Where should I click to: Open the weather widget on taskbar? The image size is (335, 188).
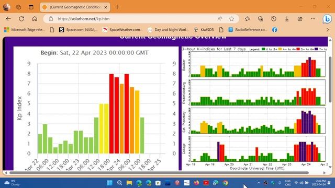(12, 183)
